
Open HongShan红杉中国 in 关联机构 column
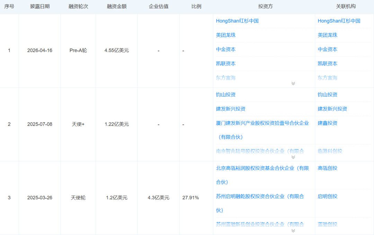(339, 21)
